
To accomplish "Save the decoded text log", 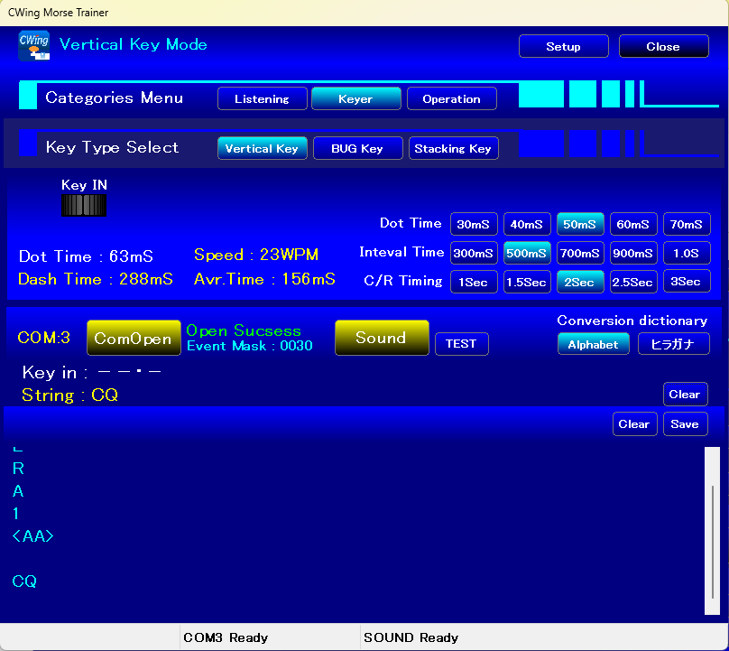I will coord(685,424).
